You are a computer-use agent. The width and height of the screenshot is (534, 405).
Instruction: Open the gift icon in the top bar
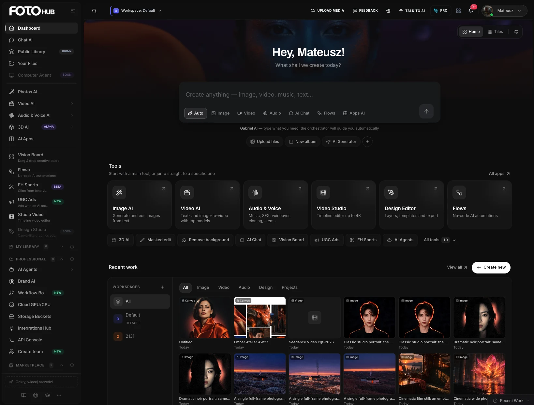coord(388,11)
